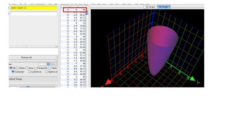Switch to the 3D Graph tab
This screenshot has width=229, height=129.
pyautogui.click(x=163, y=7)
